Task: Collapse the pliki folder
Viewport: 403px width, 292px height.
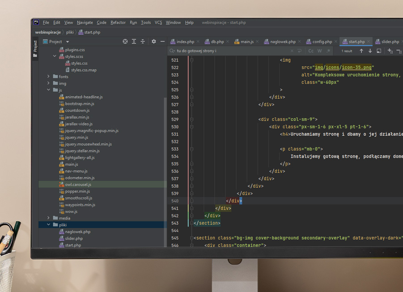Action: [48, 224]
